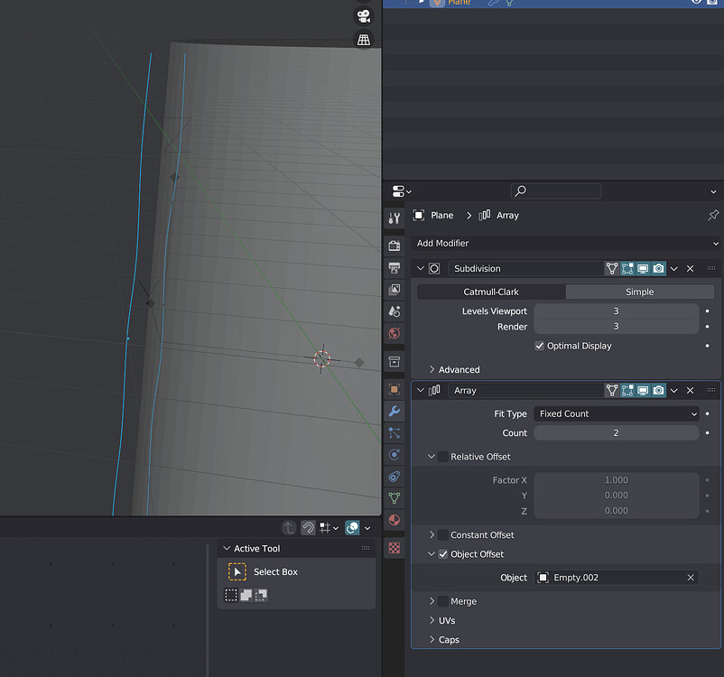Select the Modifiers wrench tab
The image size is (724, 677).
point(394,411)
